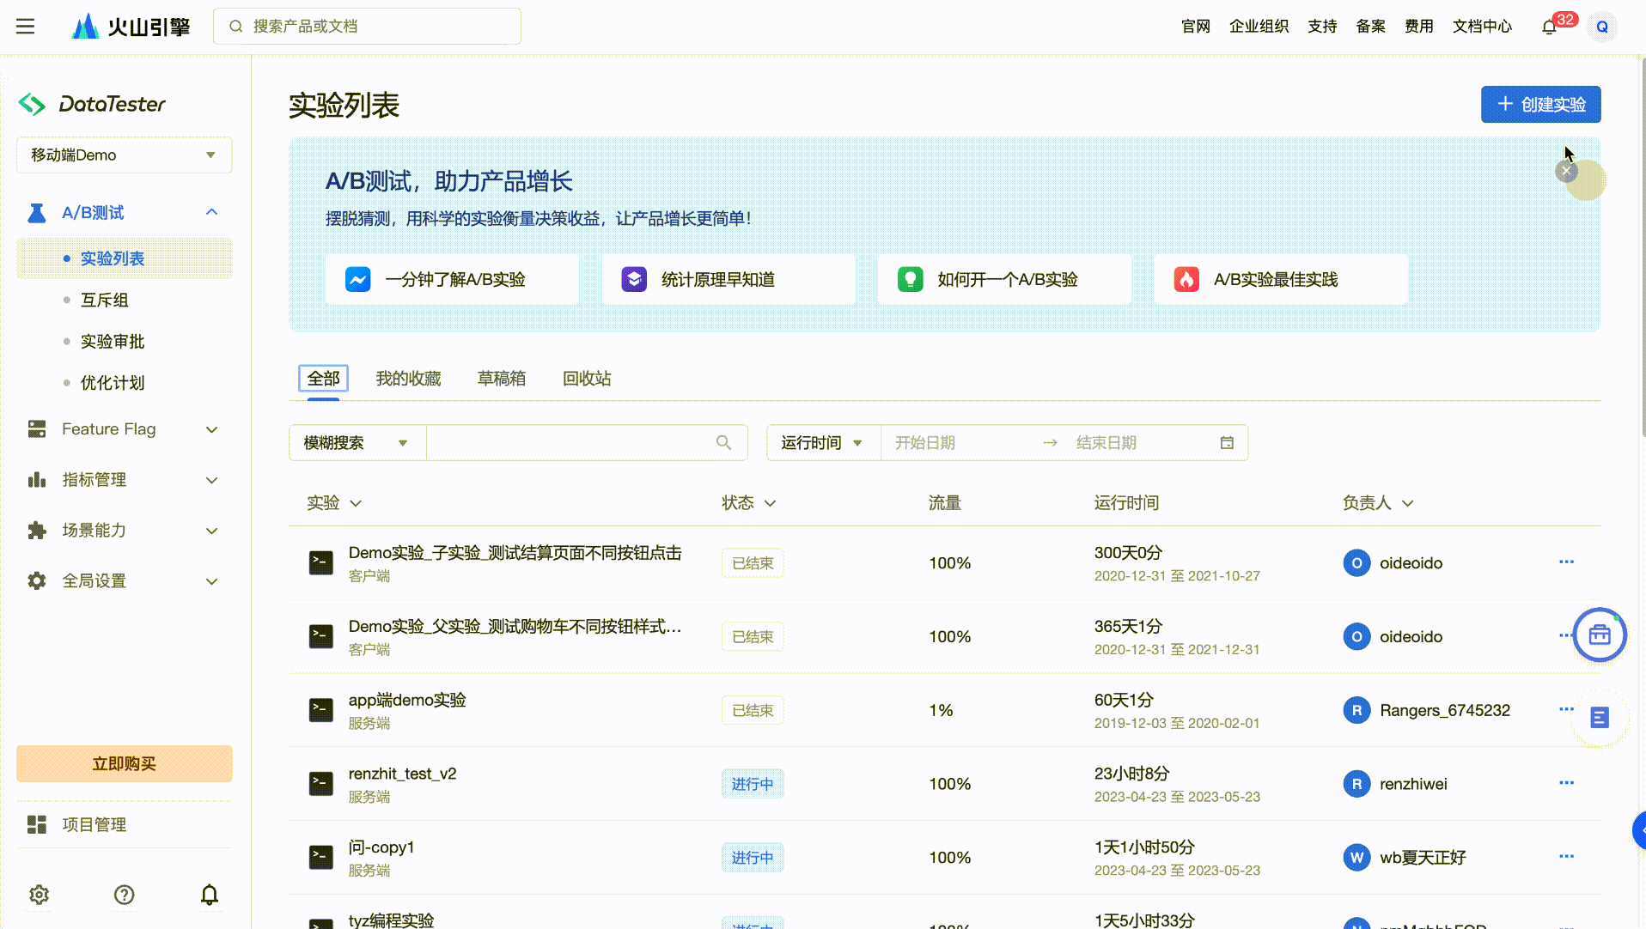Viewport: 1646px width, 929px height.
Task: Open the 运行时间 filter dropdown
Action: click(821, 443)
